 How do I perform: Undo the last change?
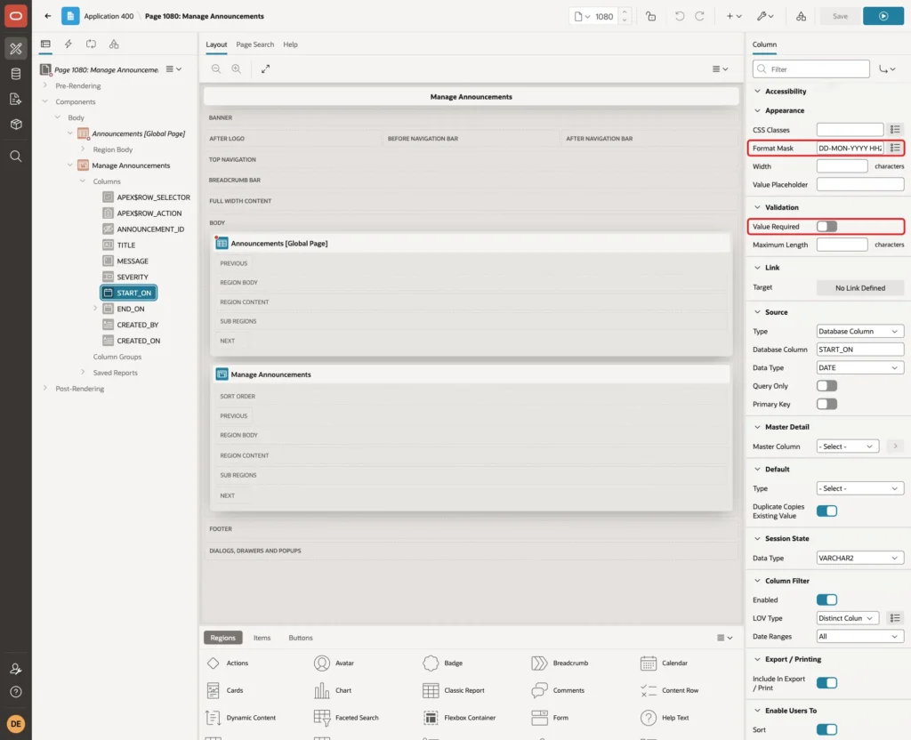679,16
